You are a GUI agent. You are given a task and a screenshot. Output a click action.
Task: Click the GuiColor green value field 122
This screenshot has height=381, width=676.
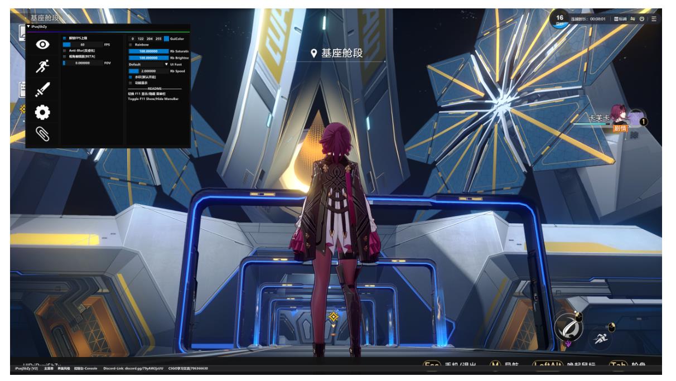(x=141, y=38)
